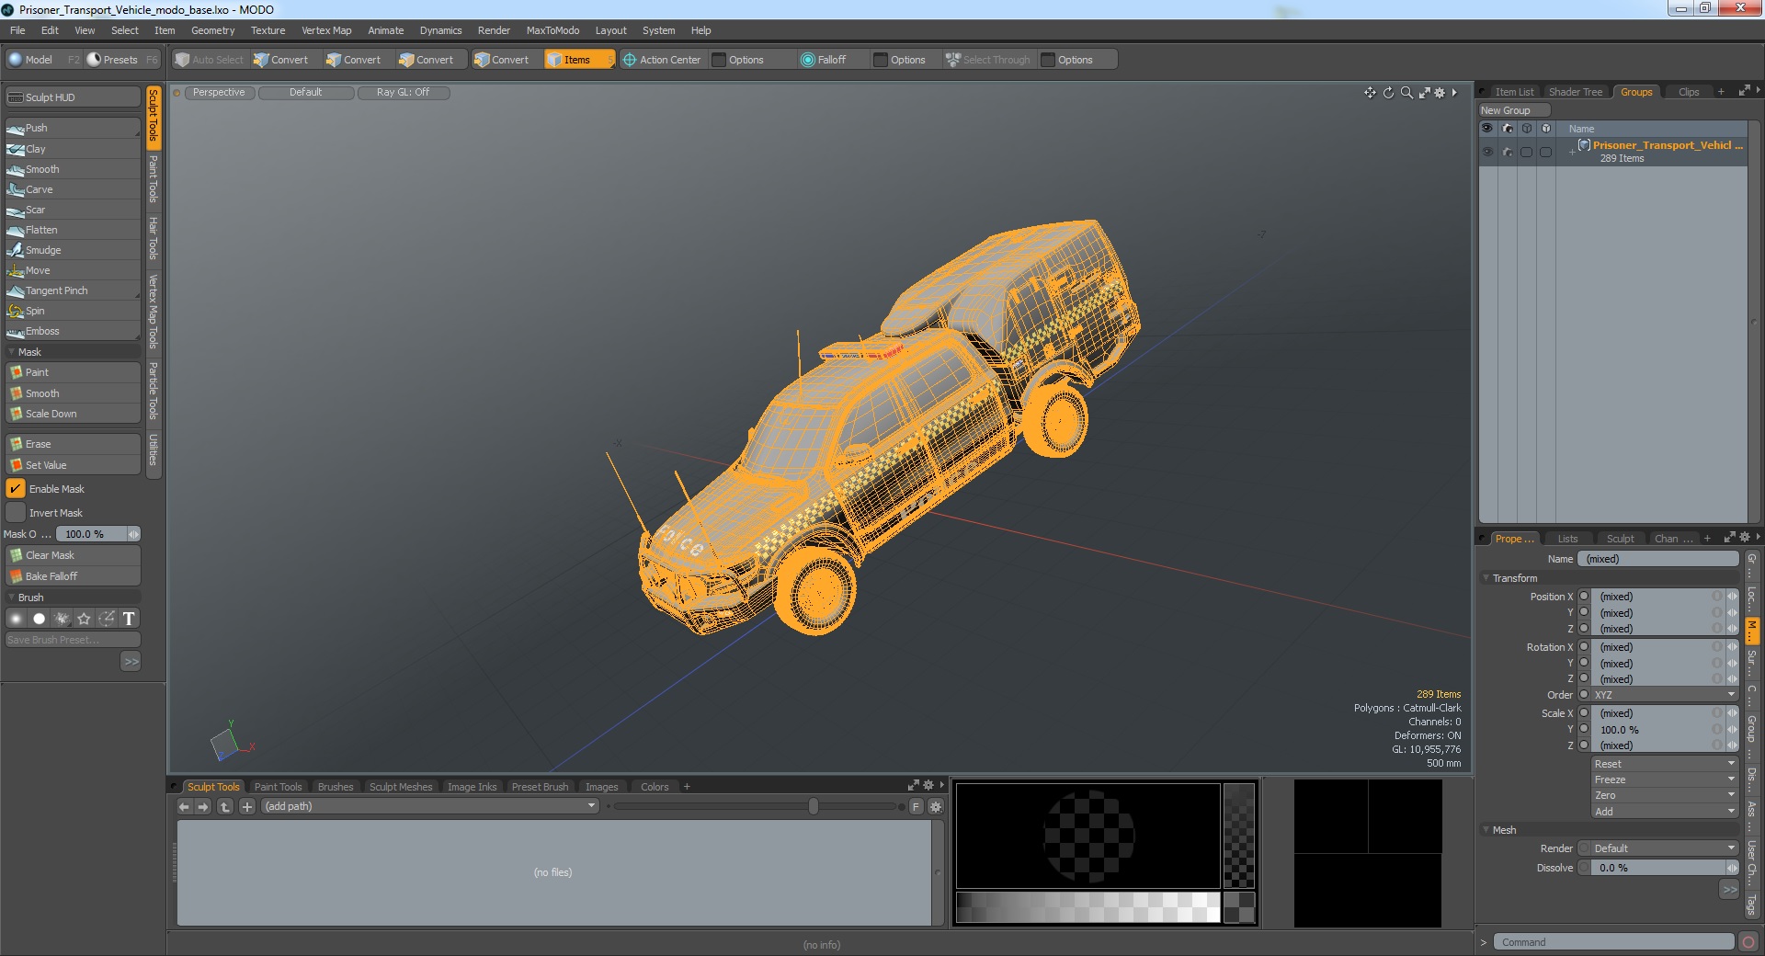Click the viewport zoom magnifier icon

1406,93
